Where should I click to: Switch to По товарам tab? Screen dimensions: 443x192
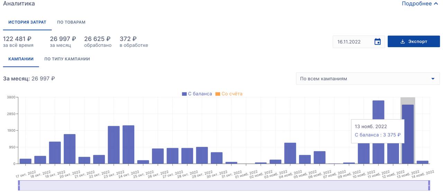point(71,22)
